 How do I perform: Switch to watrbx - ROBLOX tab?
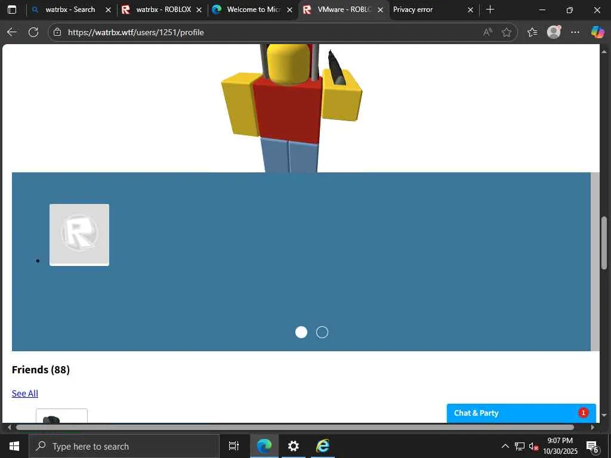coord(162,10)
